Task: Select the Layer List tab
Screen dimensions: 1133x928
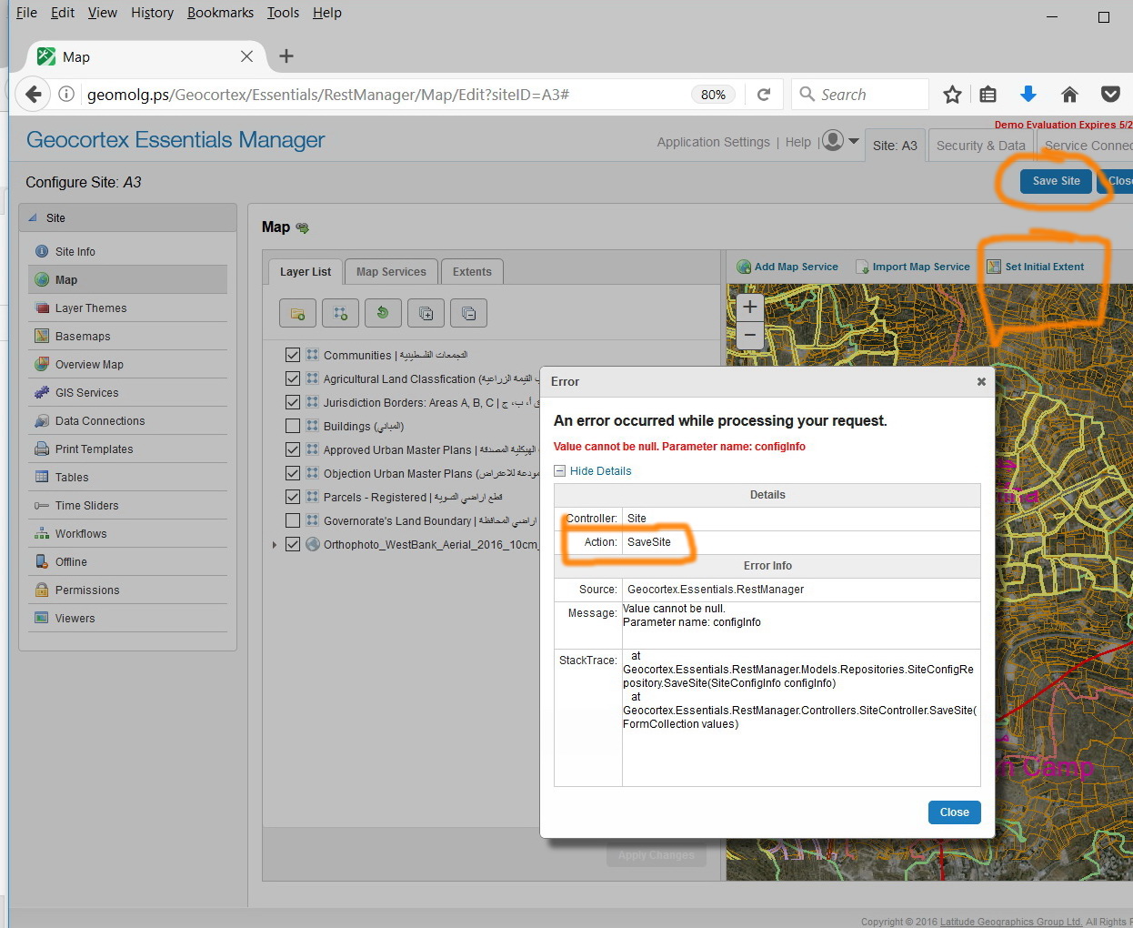Action: point(306,272)
